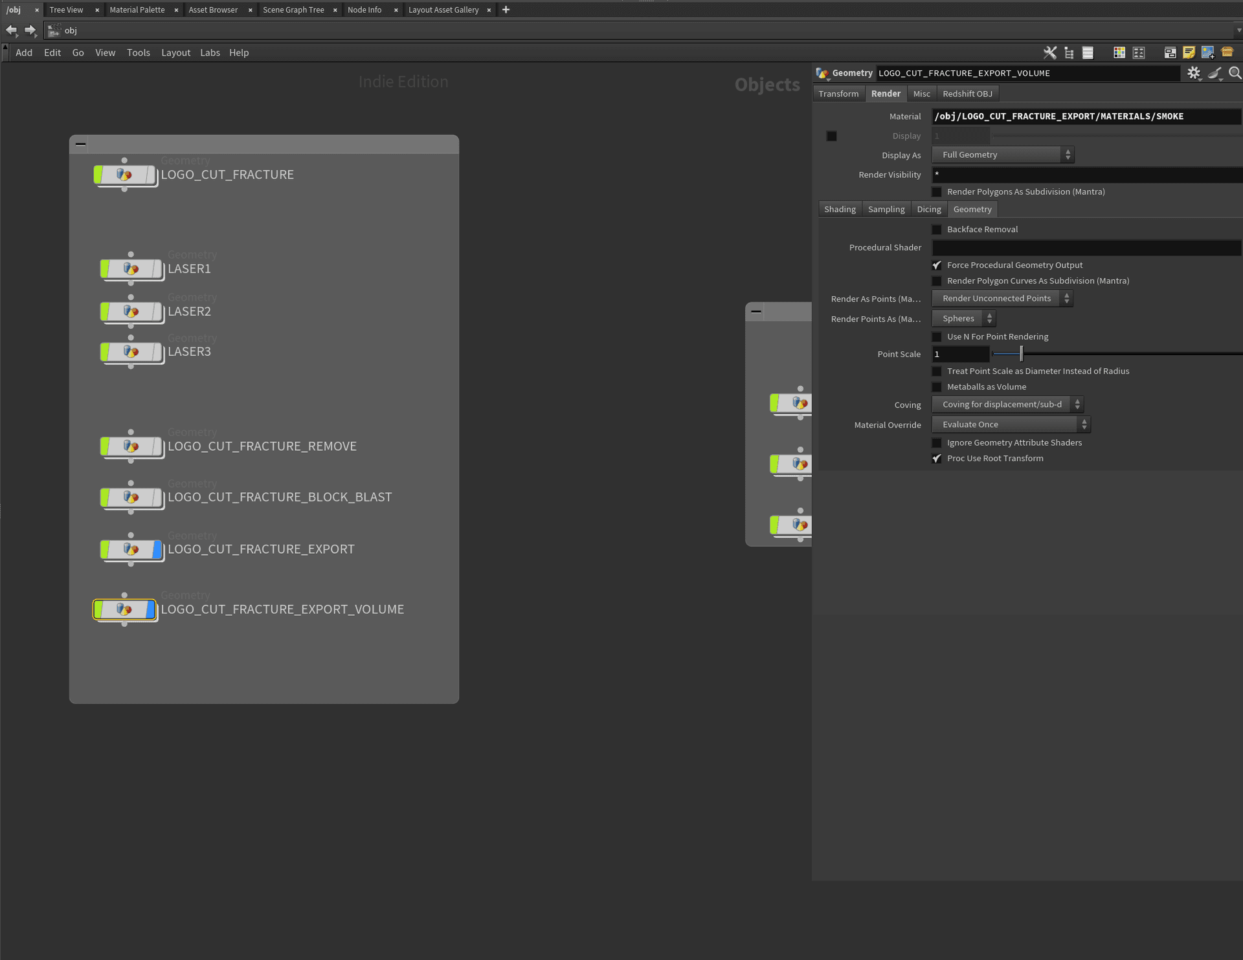Screen dimensions: 1243x960
Task: Collapse the right network box
Action: pyautogui.click(x=756, y=311)
